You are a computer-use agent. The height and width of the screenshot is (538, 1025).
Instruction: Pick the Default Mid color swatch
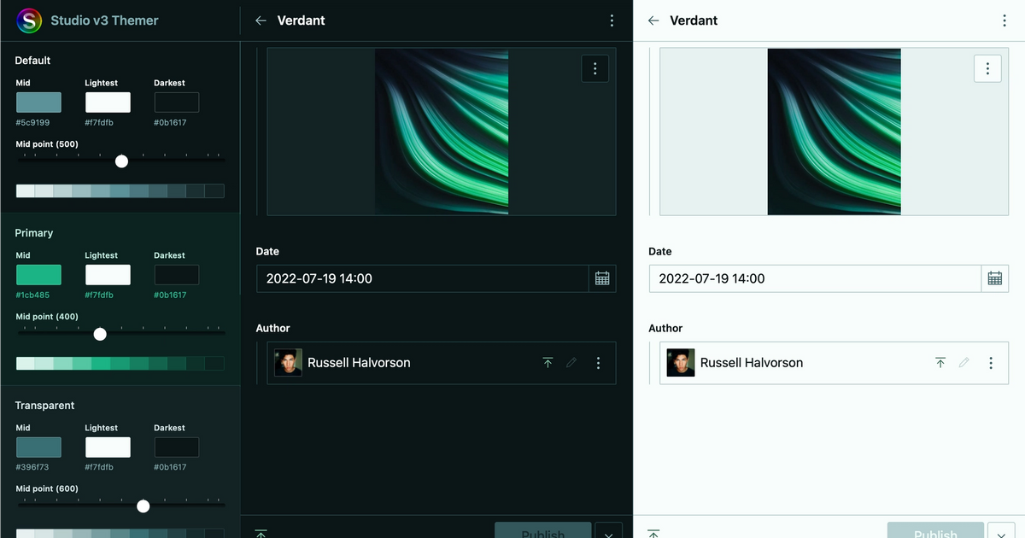point(38,102)
